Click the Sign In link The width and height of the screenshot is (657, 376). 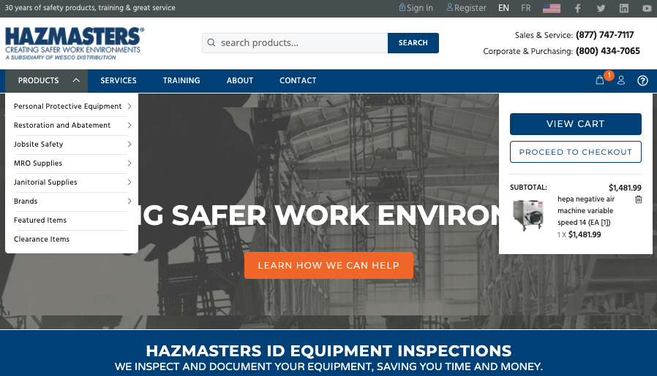coord(416,8)
